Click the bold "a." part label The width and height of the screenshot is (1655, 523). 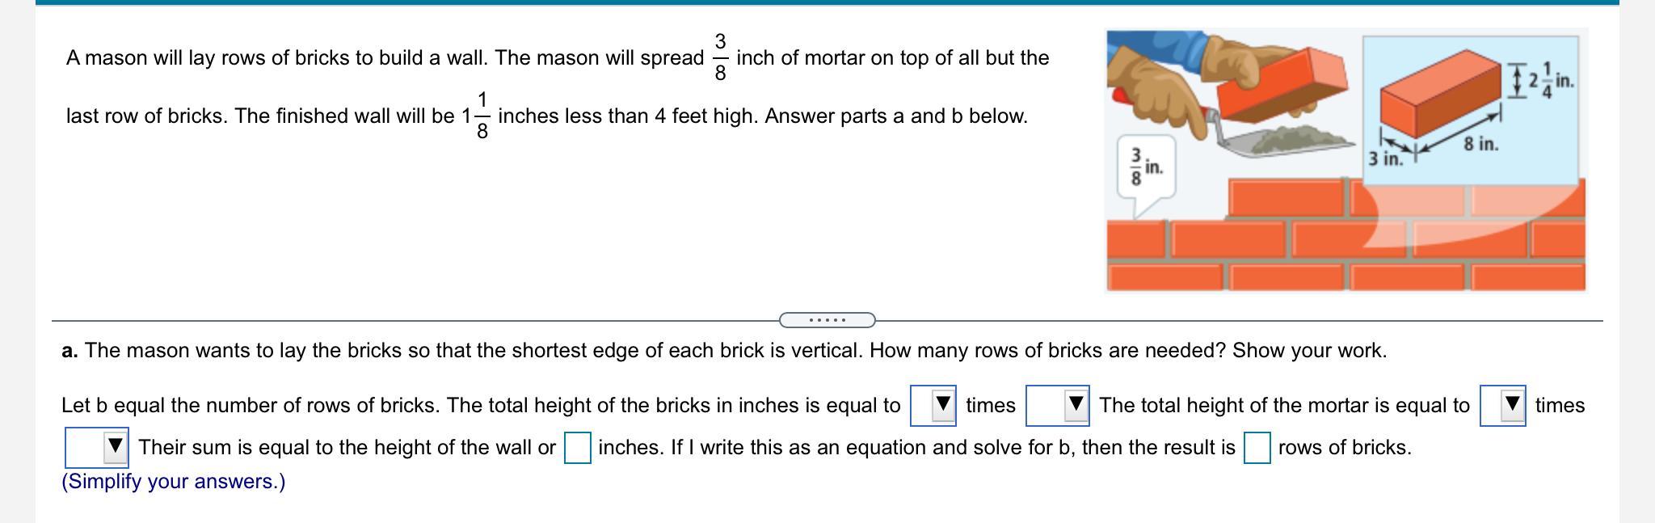(70, 351)
